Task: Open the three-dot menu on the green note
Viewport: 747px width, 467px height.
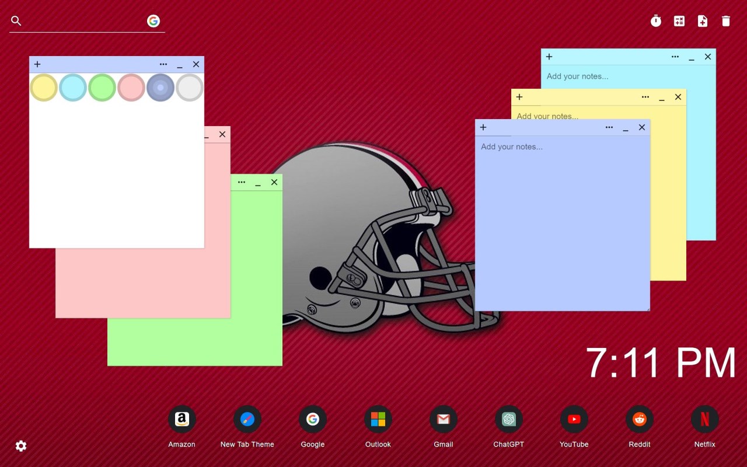Action: coord(242,182)
